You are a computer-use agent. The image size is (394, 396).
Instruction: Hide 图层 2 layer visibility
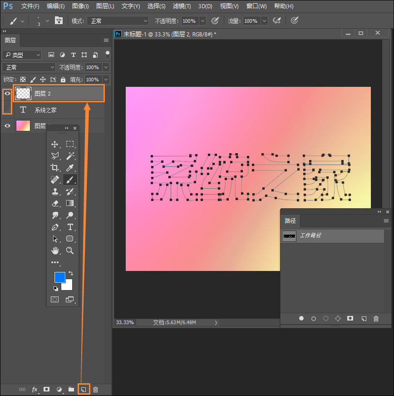(x=7, y=94)
